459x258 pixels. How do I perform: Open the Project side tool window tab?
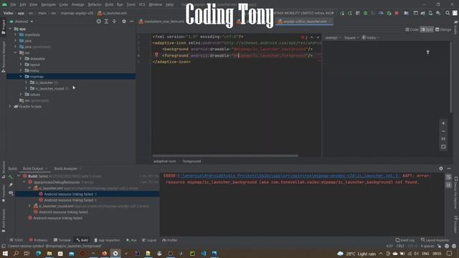[3, 27]
